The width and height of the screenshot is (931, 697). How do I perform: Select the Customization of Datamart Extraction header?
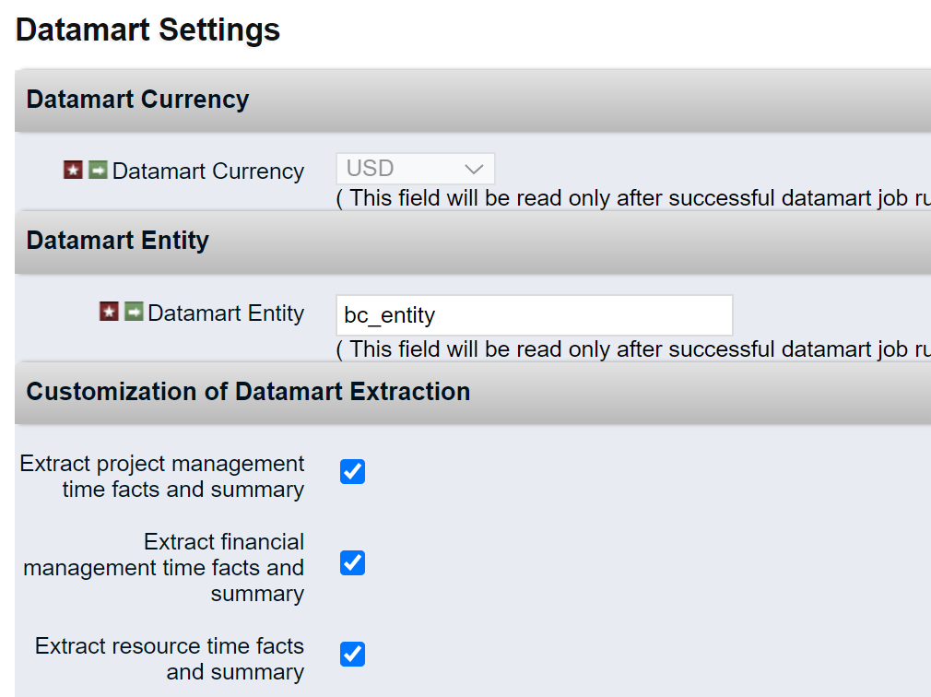coord(248,392)
